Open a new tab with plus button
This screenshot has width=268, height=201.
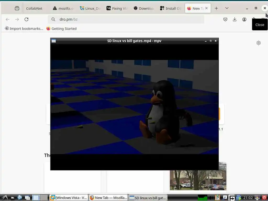click(x=216, y=8)
